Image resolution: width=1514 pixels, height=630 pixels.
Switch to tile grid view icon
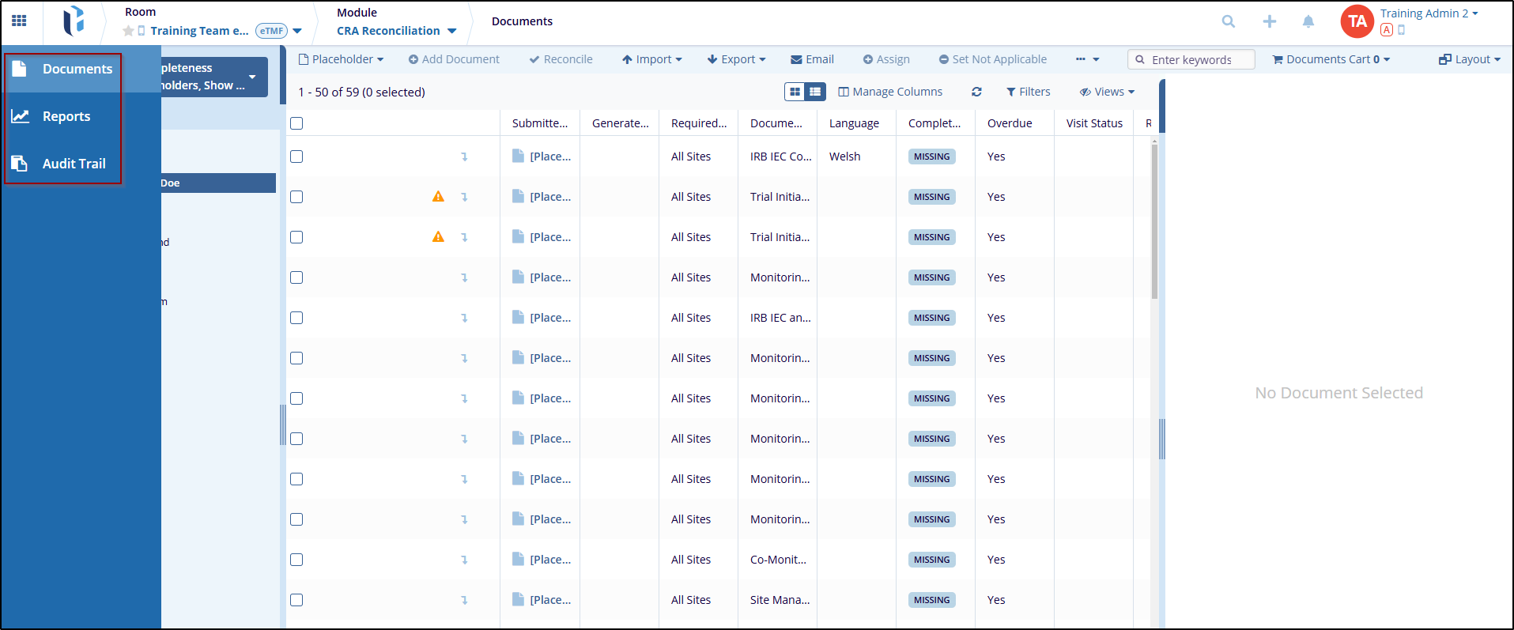795,92
